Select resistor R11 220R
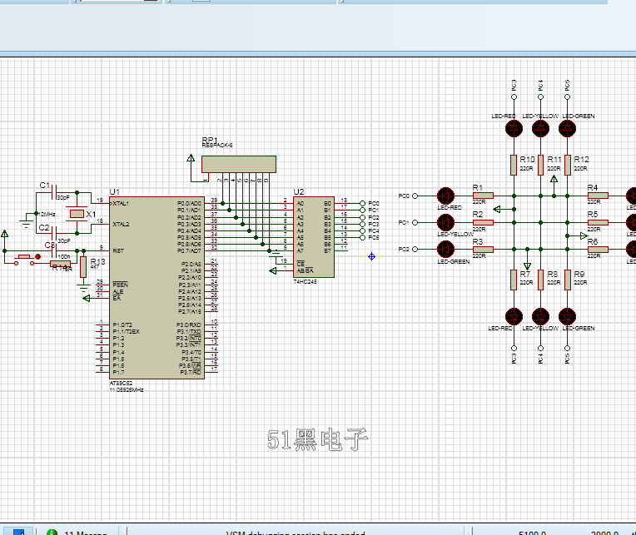This screenshot has width=636, height=535. pos(540,165)
